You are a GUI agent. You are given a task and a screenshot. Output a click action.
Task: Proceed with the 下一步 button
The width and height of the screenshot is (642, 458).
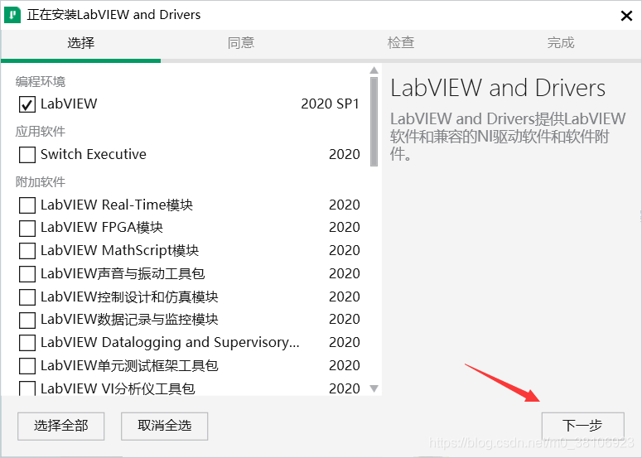click(582, 426)
